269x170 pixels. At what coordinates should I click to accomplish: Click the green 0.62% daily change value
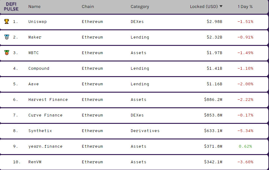click(245, 146)
